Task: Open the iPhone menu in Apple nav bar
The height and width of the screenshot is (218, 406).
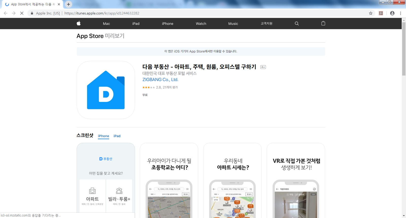Action: pos(167,24)
